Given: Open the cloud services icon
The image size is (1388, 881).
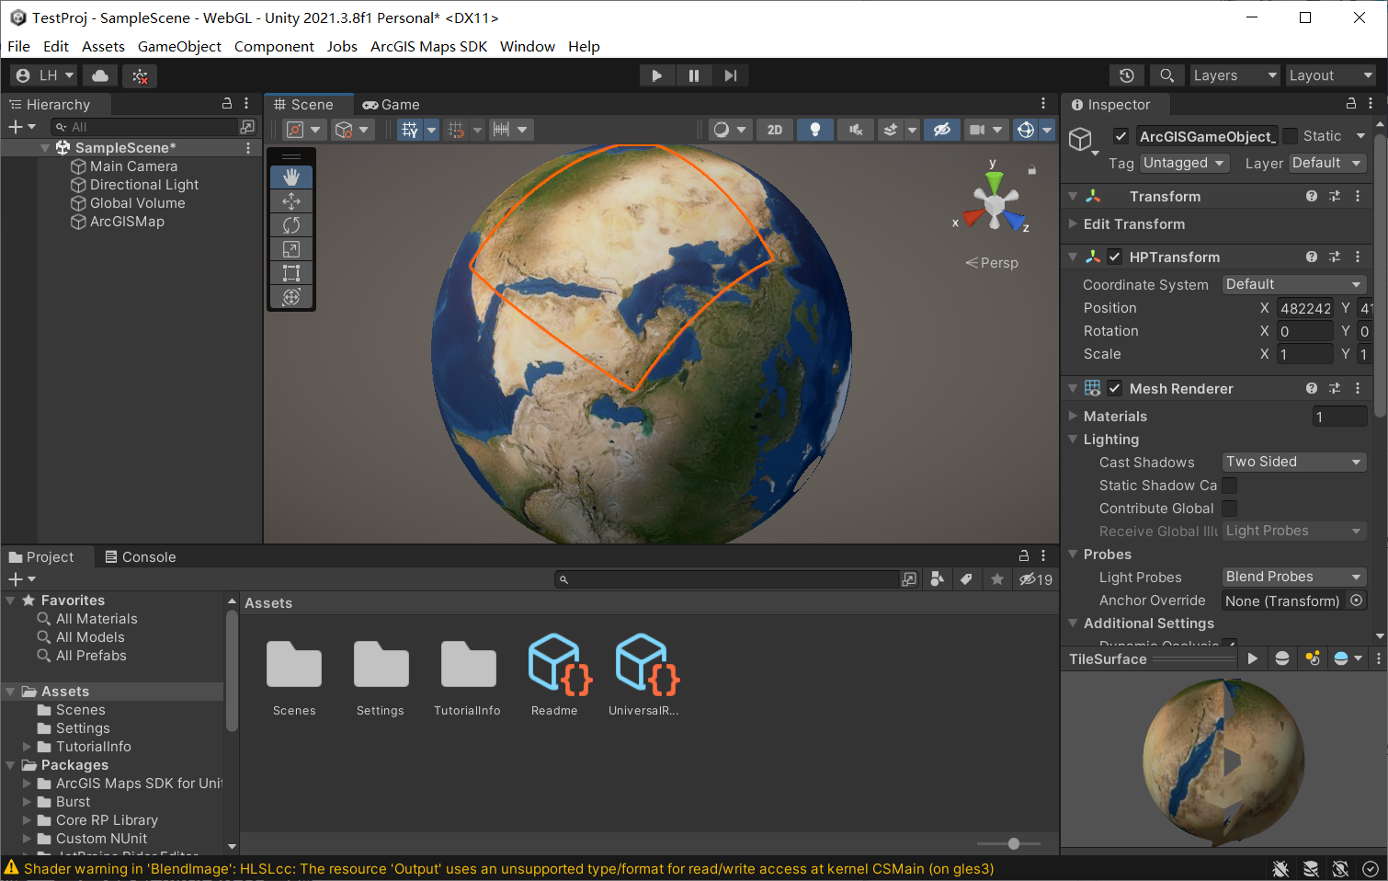Looking at the screenshot, I should [100, 75].
